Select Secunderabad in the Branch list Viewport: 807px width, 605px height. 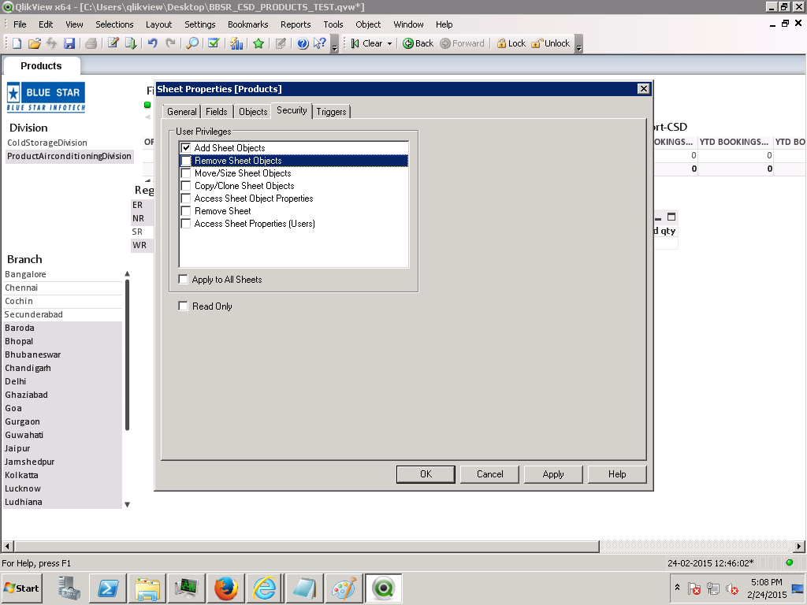pyautogui.click(x=63, y=314)
